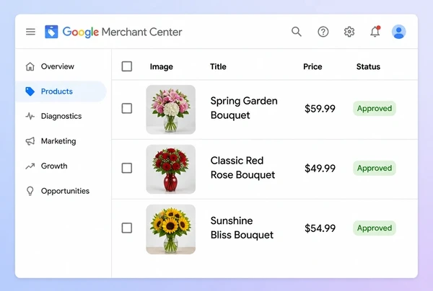Open the user account avatar

398,32
